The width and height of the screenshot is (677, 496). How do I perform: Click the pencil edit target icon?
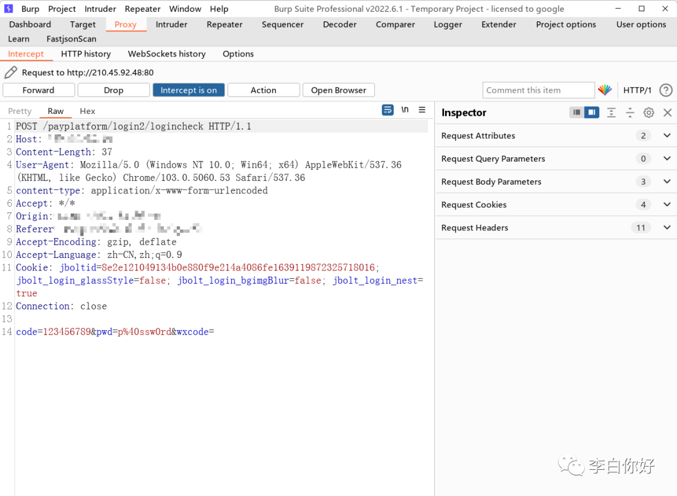[11, 73]
